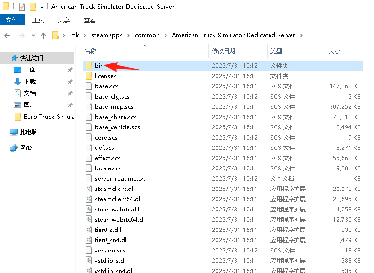Click steamapps in the address path
Screen dimensions: 374x273
107,35
